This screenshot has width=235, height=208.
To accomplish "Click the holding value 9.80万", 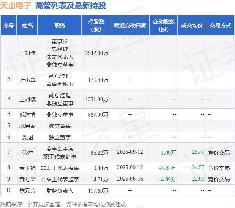I will pos(101,168).
